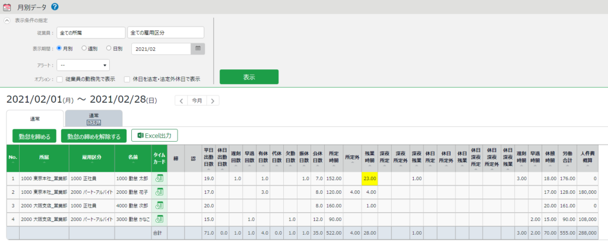Viewport: 608px width, 243px height.
Task: Open time card for 勤怠 かなこ
Action: click(x=159, y=219)
